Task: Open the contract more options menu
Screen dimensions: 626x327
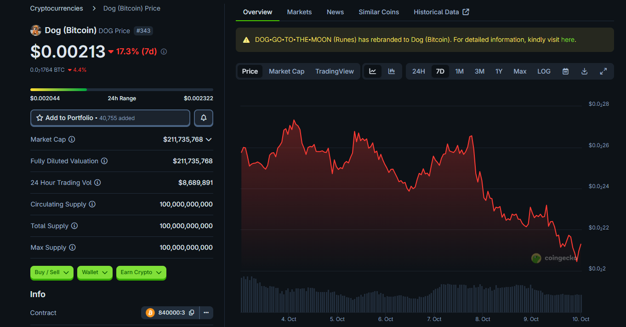Action: [206, 313]
